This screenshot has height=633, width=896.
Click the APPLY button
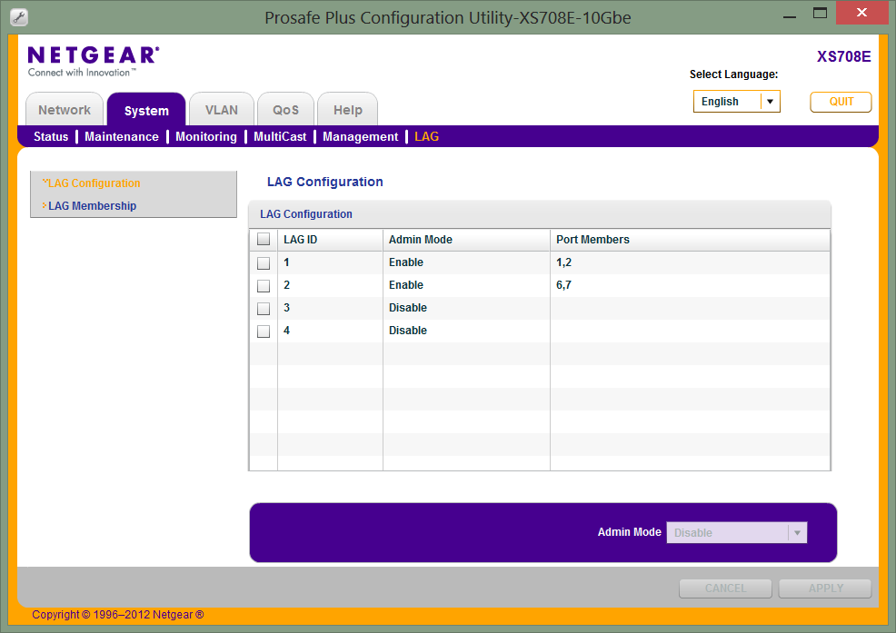tap(825, 588)
